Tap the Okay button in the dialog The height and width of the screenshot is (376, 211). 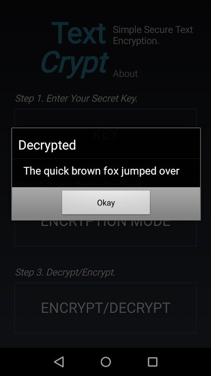(x=106, y=203)
